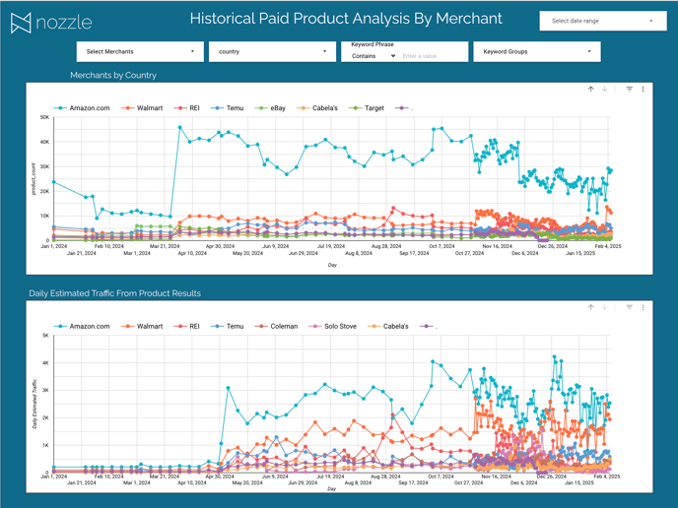This screenshot has height=508, width=678.
Task: Click drill down arrow on Merchants chart
Action: coord(604,89)
